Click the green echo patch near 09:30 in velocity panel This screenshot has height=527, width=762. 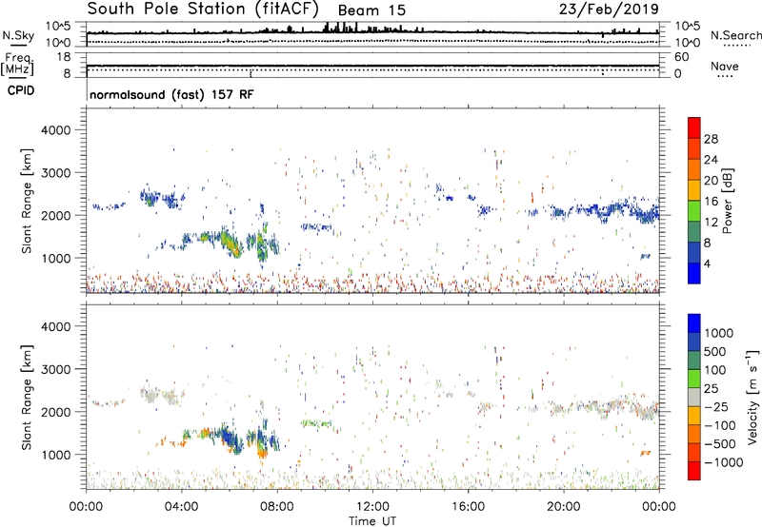316,423
